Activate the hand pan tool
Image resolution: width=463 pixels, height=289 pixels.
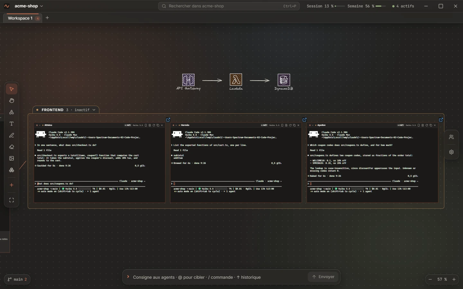pyautogui.click(x=12, y=101)
